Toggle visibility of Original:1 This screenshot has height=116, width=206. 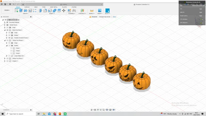coord(7,61)
